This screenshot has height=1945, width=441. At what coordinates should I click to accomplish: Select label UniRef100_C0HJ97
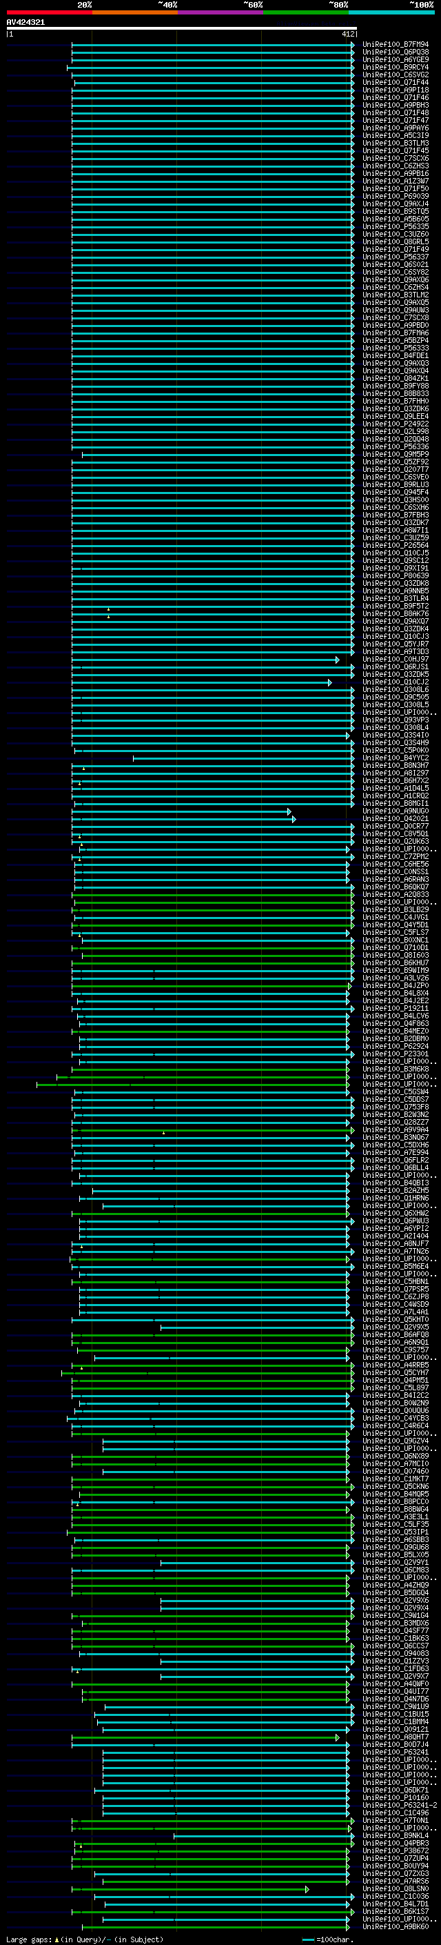point(396,659)
